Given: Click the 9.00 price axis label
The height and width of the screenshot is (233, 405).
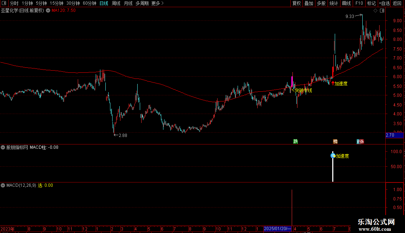Looking at the screenshot, I should 397,21.
